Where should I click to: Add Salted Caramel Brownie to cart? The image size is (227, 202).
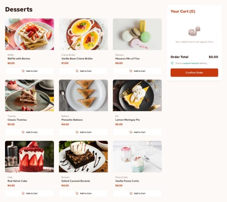84,193
